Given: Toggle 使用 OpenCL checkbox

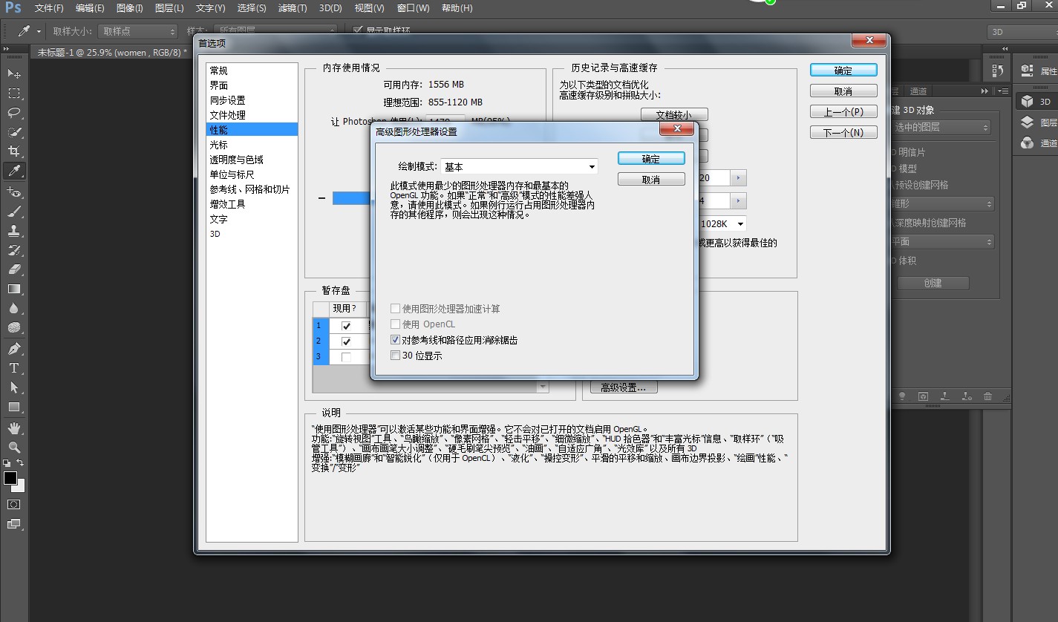Looking at the screenshot, I should [395, 324].
